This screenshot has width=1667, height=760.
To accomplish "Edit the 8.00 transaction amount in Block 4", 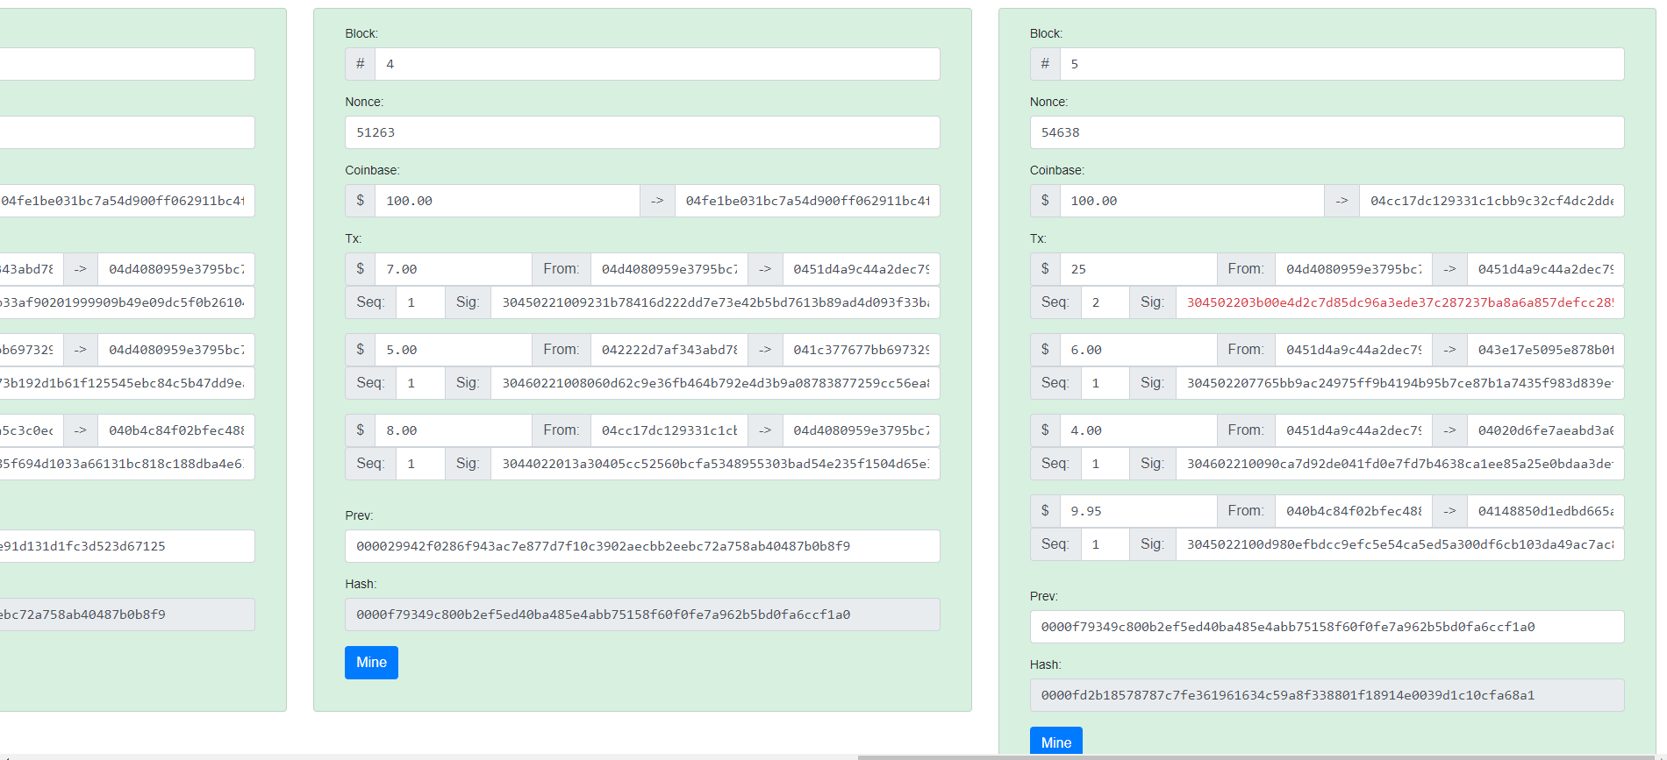I will point(453,430).
